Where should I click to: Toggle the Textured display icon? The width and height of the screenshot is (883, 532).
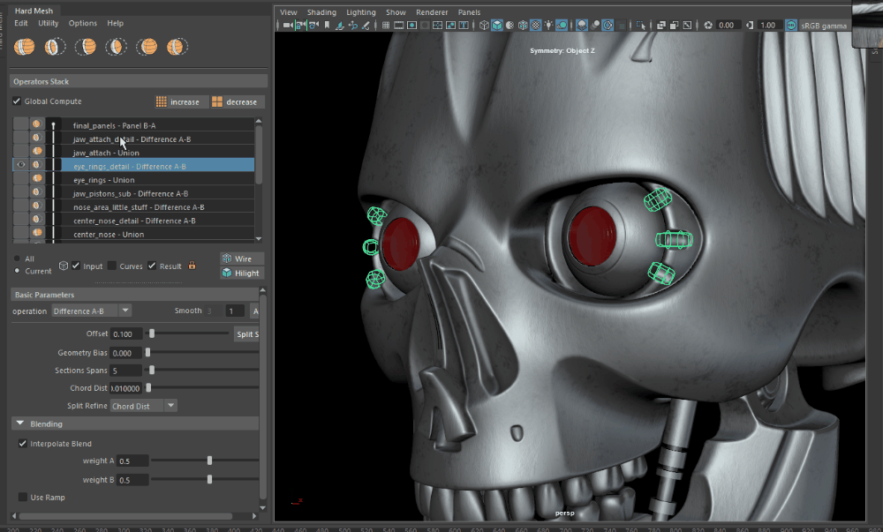pos(536,26)
